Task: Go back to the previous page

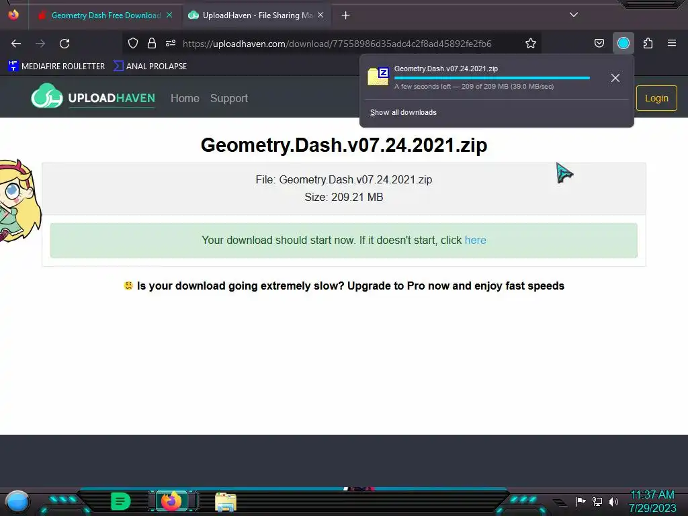Action: click(16, 44)
